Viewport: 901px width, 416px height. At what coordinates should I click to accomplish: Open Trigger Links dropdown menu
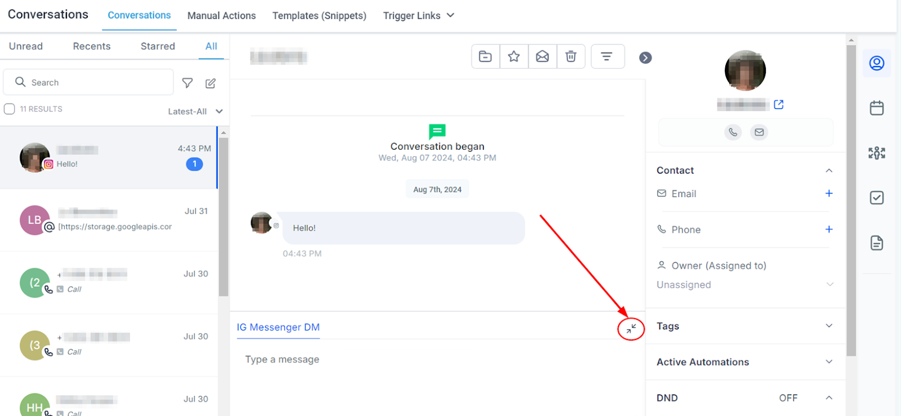coord(418,16)
